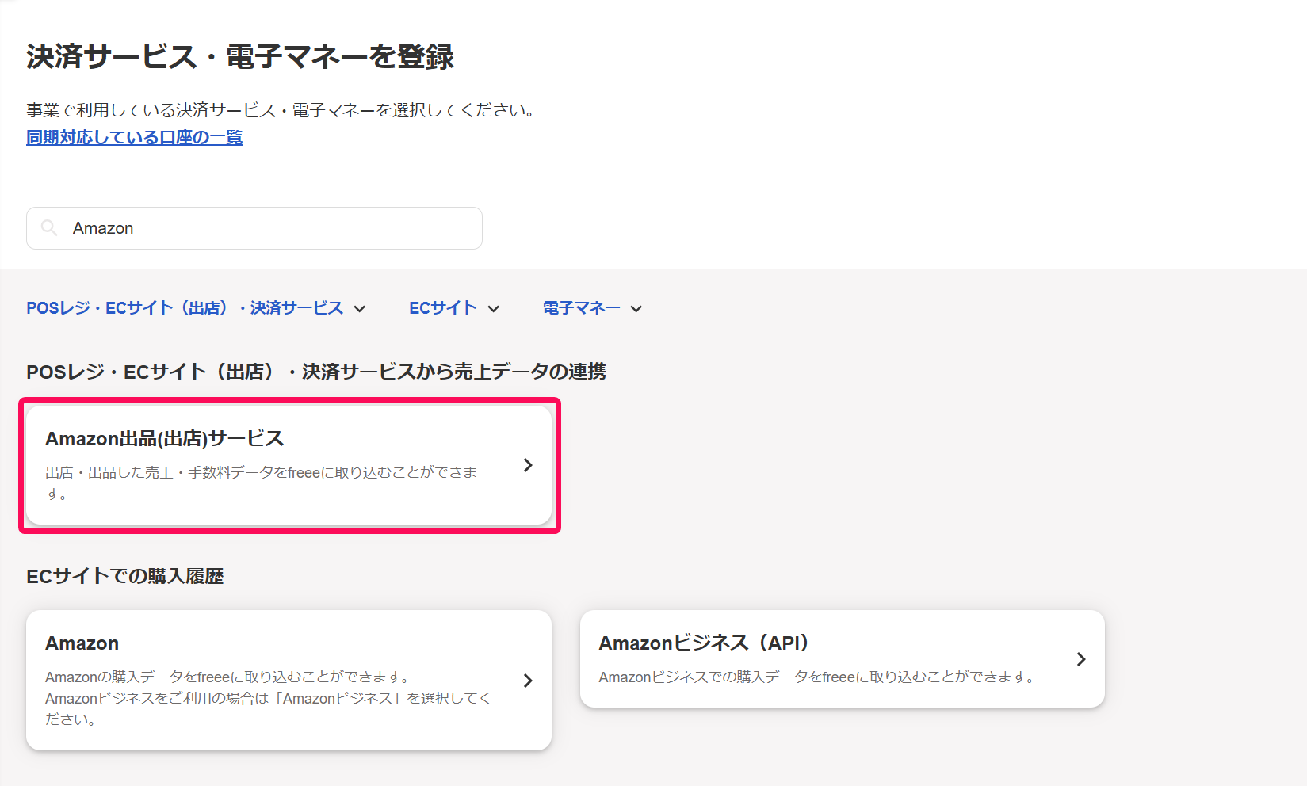The height and width of the screenshot is (786, 1307).
Task: Open the Amazonビジネス（API）card
Action: (843, 658)
